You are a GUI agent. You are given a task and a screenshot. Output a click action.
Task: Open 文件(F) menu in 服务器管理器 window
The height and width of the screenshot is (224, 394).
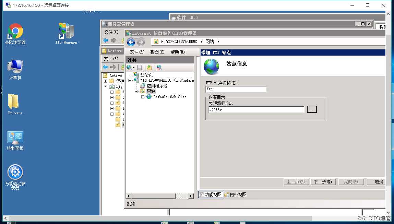[x=111, y=32]
